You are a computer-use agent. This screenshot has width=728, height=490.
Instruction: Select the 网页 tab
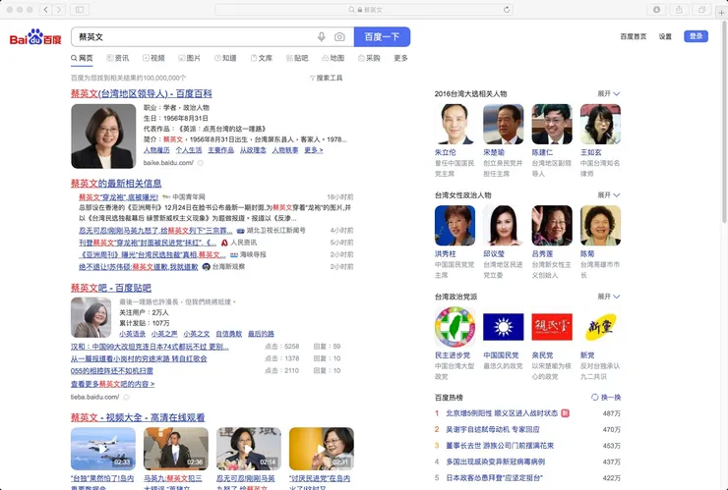click(82, 58)
